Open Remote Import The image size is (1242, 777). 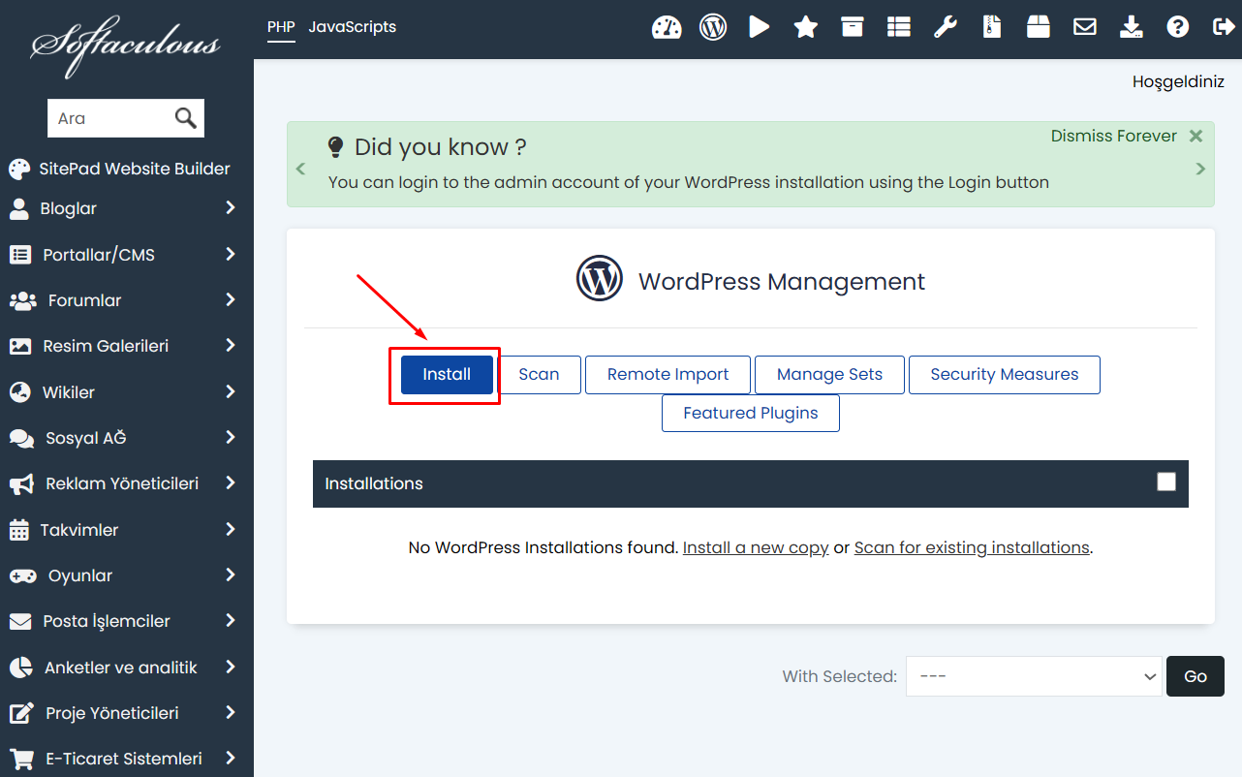point(668,375)
